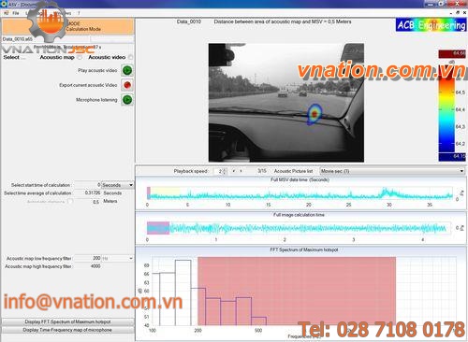
Task: Click Display Time Frequency map of microphone button
Action: click(67, 330)
